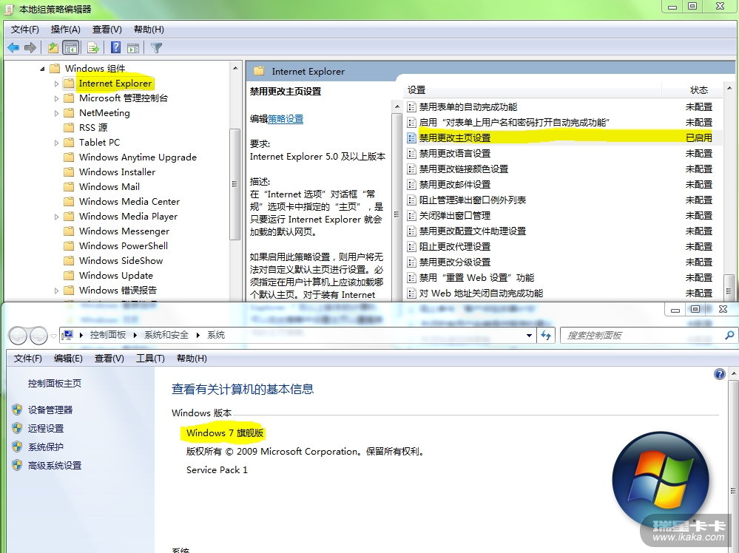Screen dimensions: 739x553
Task: Click description pane vertical scrollbar thumb
Action: tap(397, 214)
